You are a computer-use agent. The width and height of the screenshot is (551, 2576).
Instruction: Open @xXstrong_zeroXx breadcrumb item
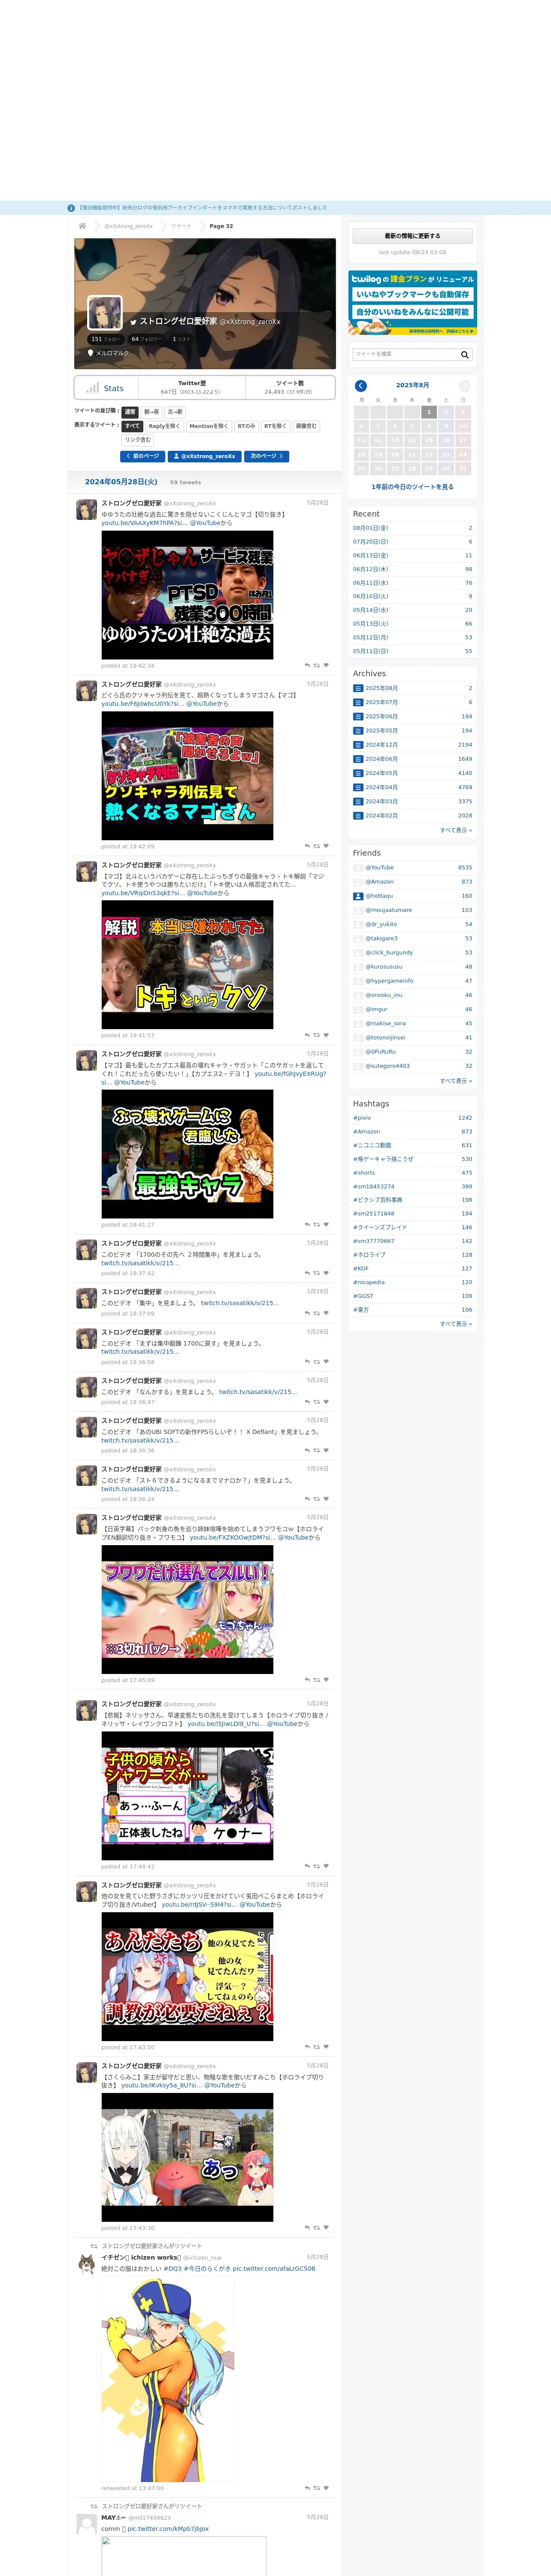[x=129, y=226]
